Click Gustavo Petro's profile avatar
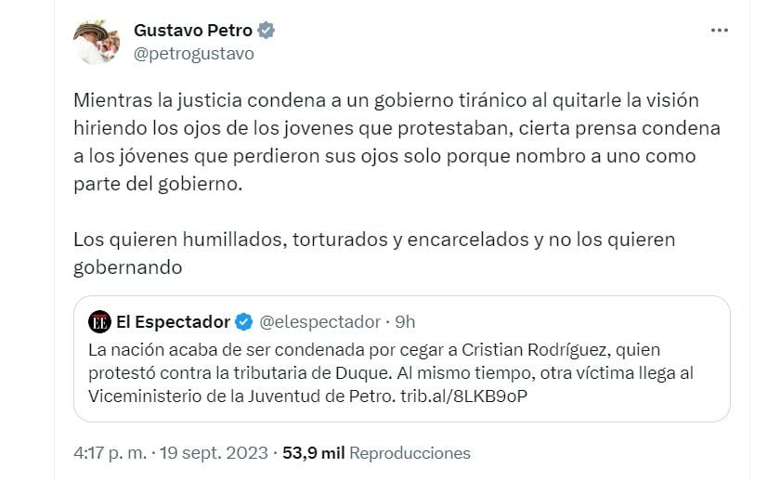 coord(97,41)
